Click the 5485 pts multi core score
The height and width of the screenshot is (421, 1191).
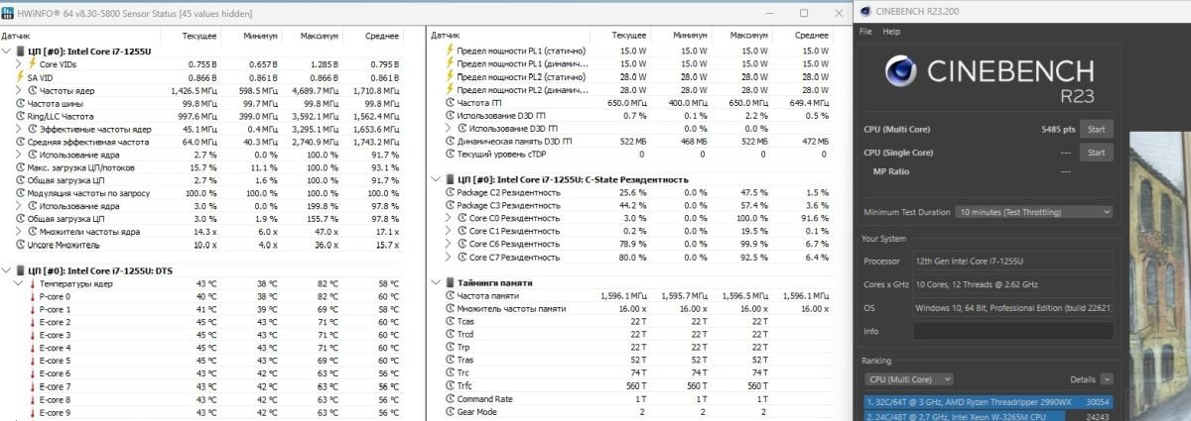[x=1056, y=129]
